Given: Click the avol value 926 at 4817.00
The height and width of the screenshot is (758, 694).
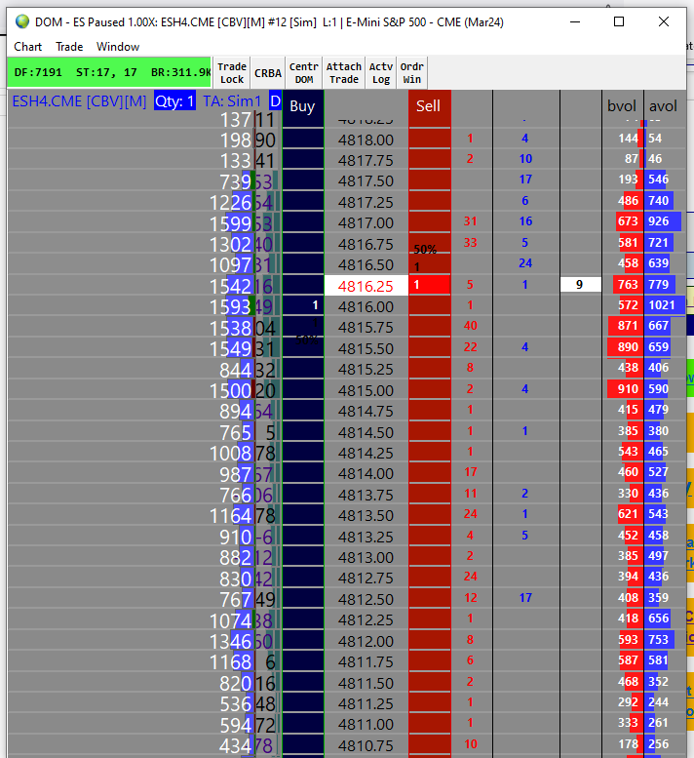Looking at the screenshot, I should point(662,221).
